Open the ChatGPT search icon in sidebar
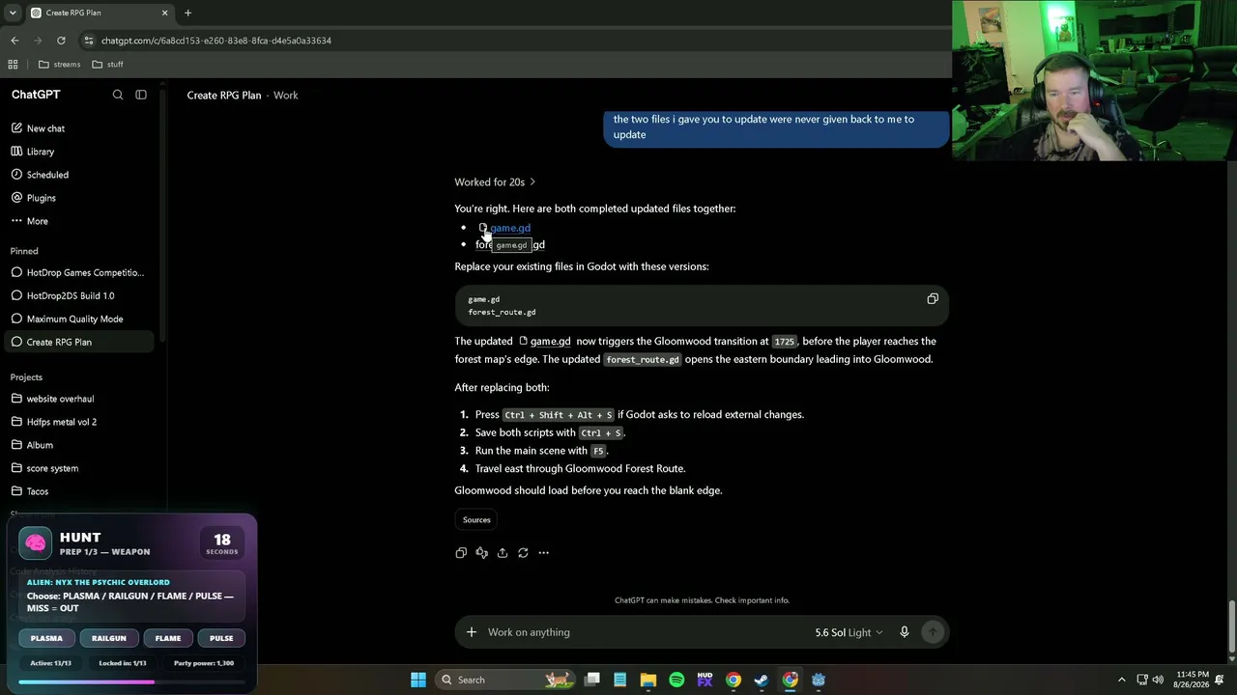Image resolution: width=1237 pixels, height=695 pixels. 118,95
